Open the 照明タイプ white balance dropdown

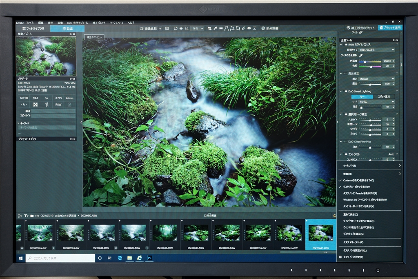[376, 50]
